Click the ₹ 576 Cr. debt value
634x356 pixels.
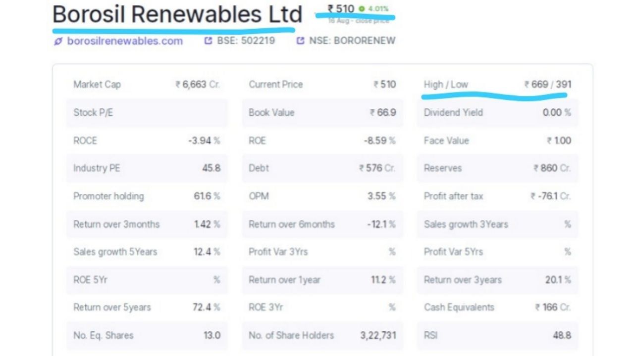[x=377, y=169]
